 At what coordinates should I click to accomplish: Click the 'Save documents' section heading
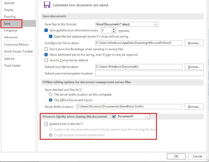[x=54, y=16]
